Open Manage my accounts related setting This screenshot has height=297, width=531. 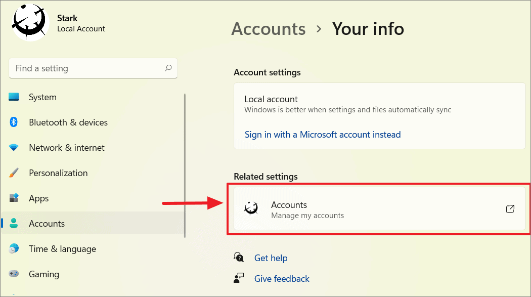[380, 209]
